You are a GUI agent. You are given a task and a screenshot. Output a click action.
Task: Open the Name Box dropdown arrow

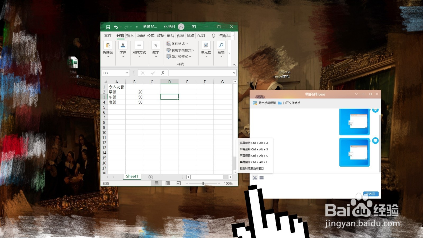(x=127, y=73)
